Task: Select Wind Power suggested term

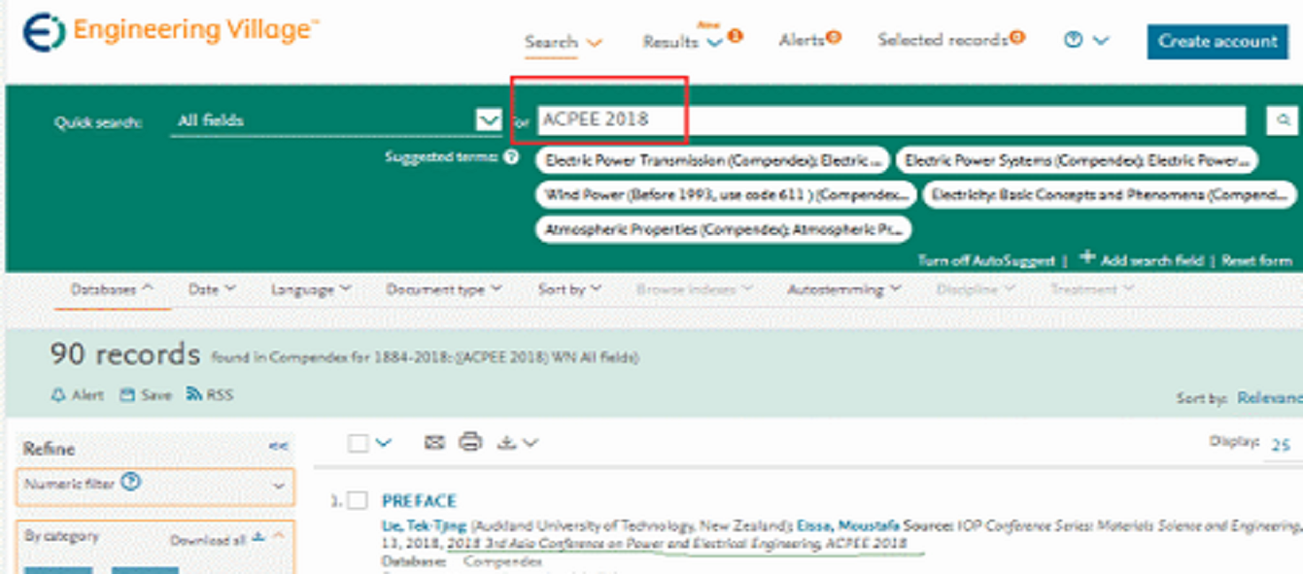Action: pos(725,195)
